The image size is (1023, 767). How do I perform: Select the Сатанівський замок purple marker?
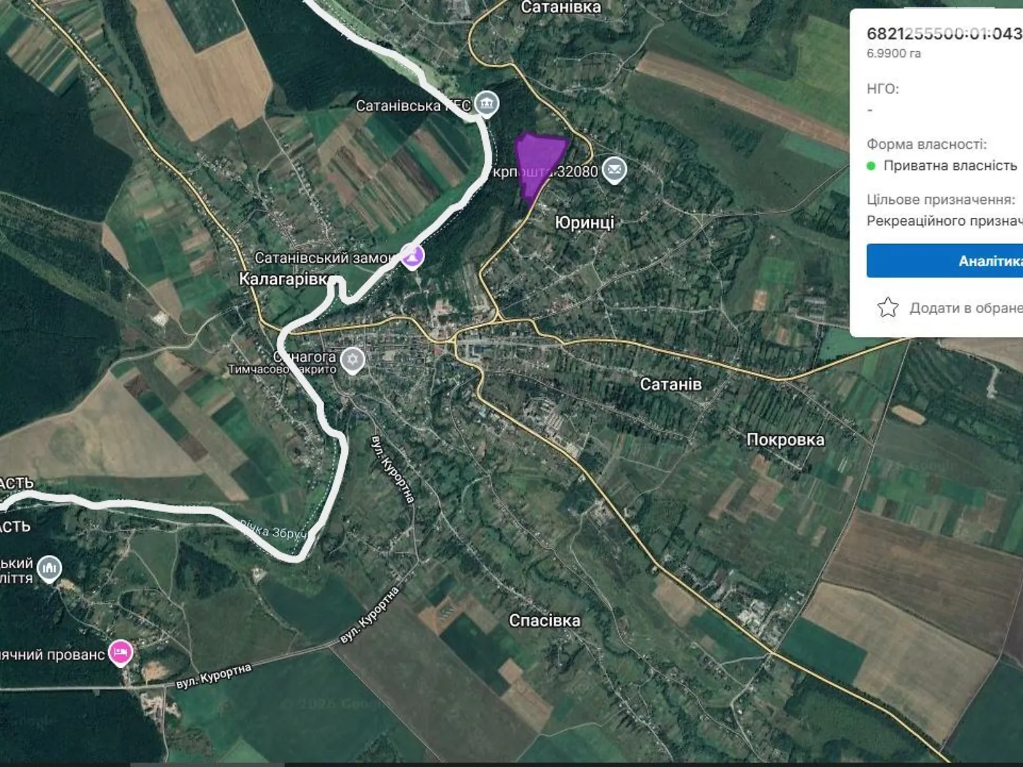(x=413, y=256)
